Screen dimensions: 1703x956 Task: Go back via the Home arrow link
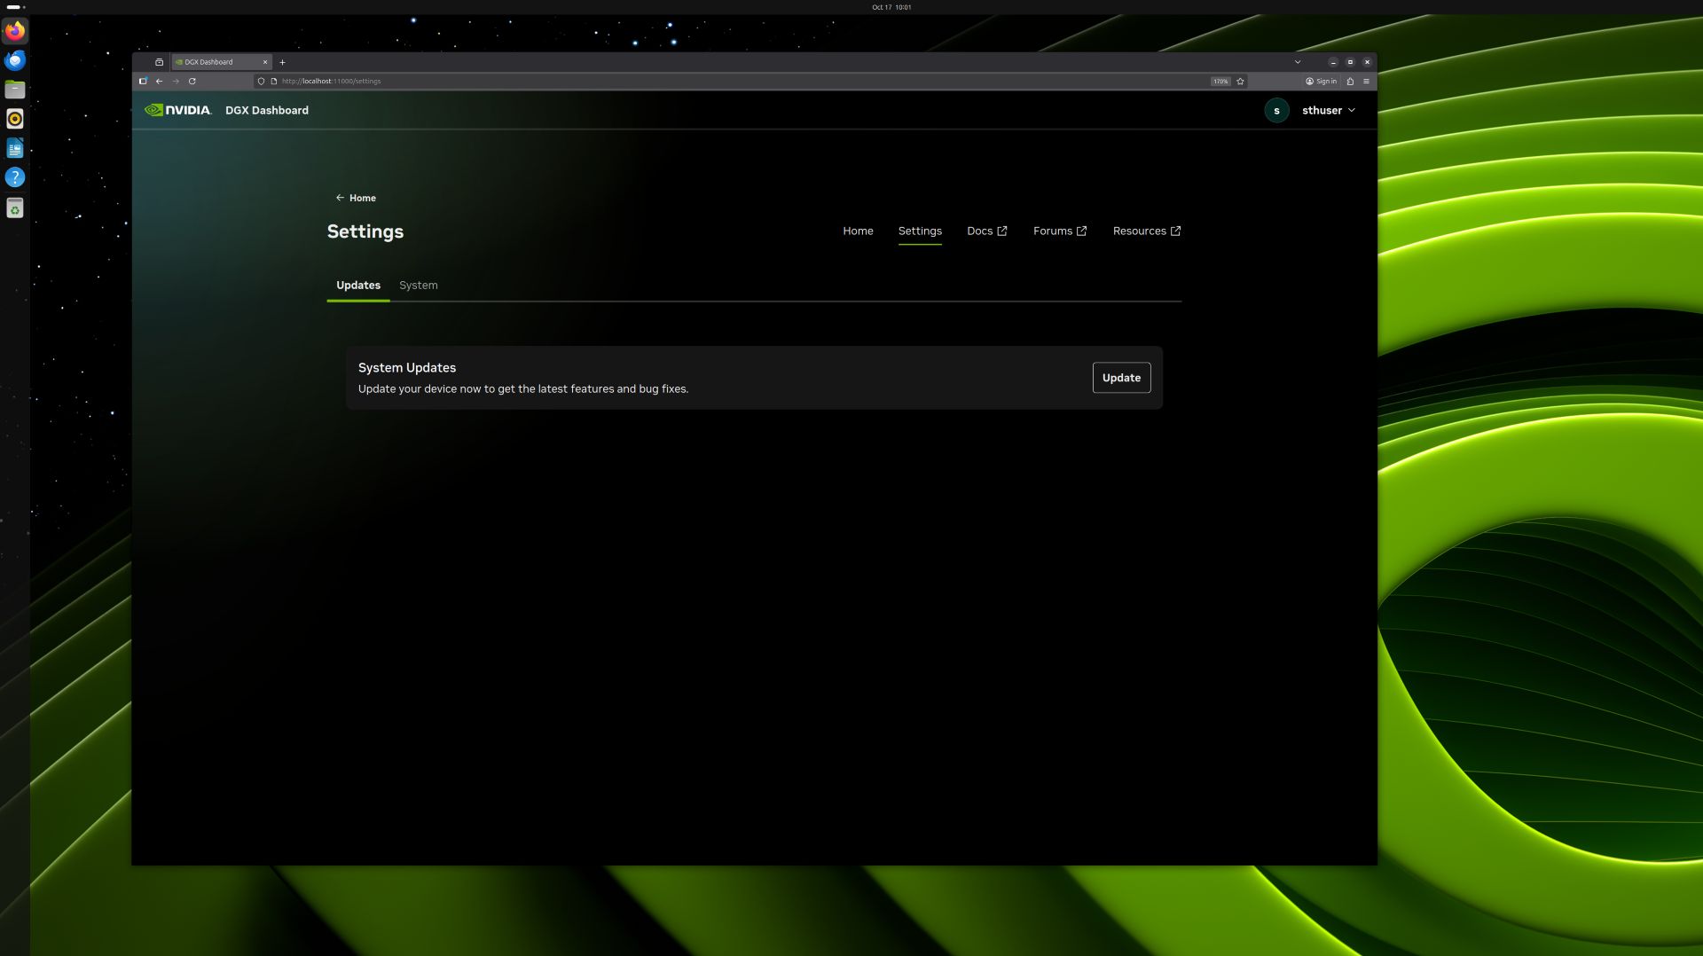356,198
